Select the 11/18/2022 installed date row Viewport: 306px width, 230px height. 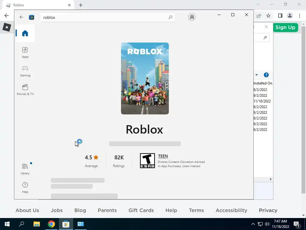[x=262, y=101]
